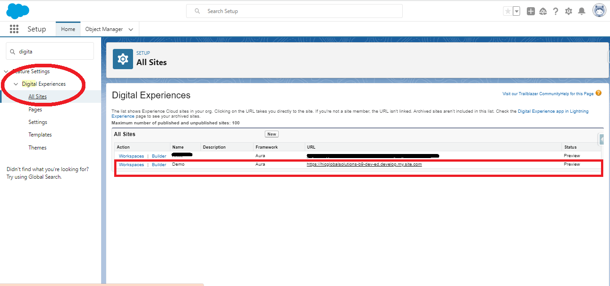Open the Digital Experience app in Lightning Experience link

coord(350,114)
